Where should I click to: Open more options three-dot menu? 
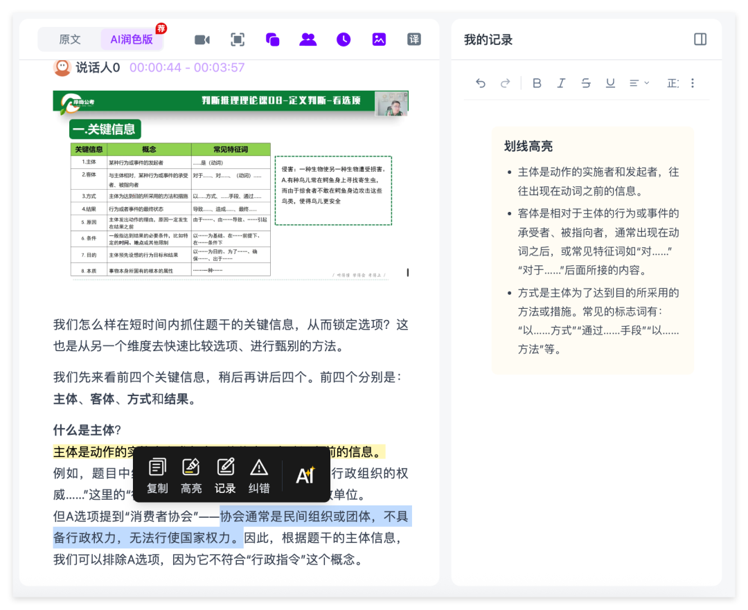click(x=693, y=84)
